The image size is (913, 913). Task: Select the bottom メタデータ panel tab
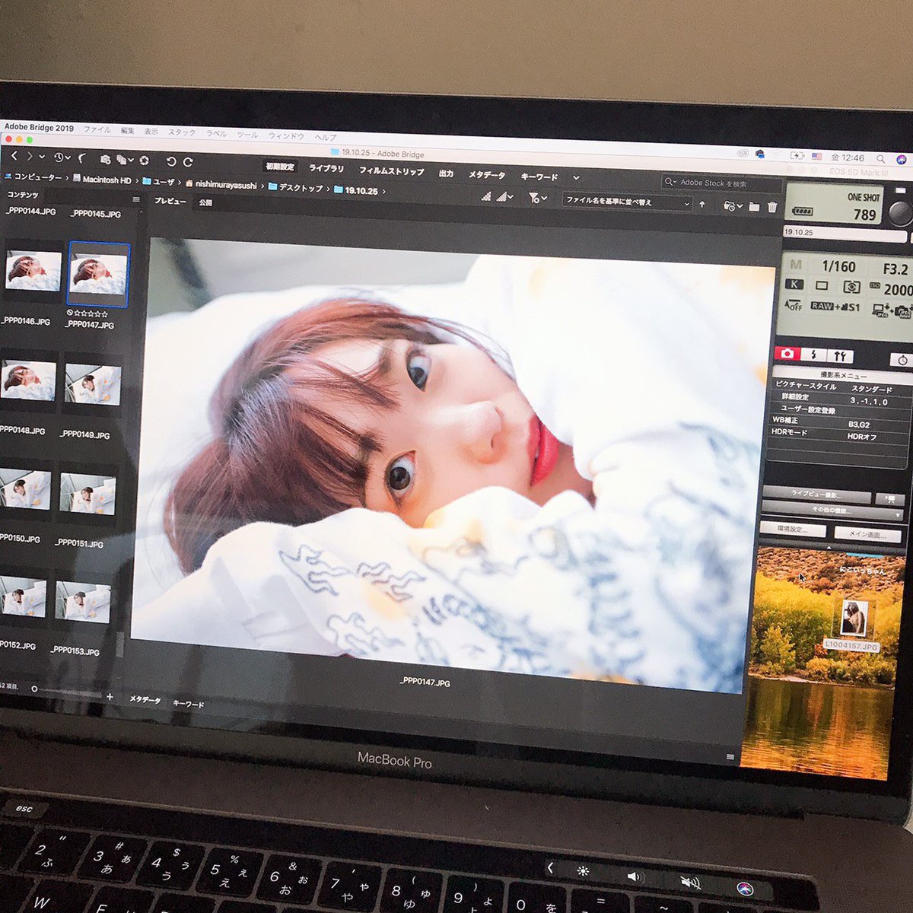144,699
